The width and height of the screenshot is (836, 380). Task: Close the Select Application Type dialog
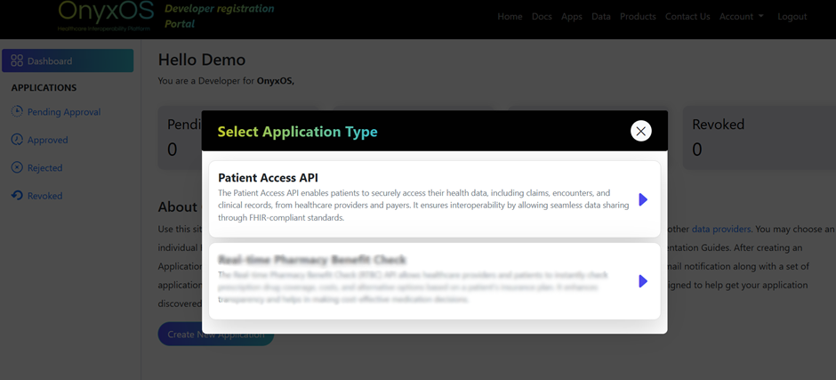point(640,131)
